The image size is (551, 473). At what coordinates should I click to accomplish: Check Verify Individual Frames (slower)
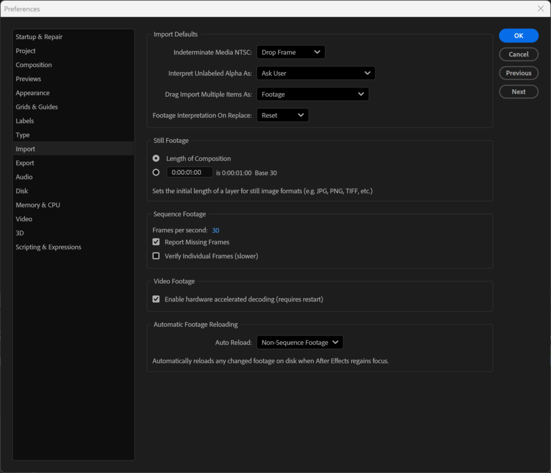[x=156, y=256]
